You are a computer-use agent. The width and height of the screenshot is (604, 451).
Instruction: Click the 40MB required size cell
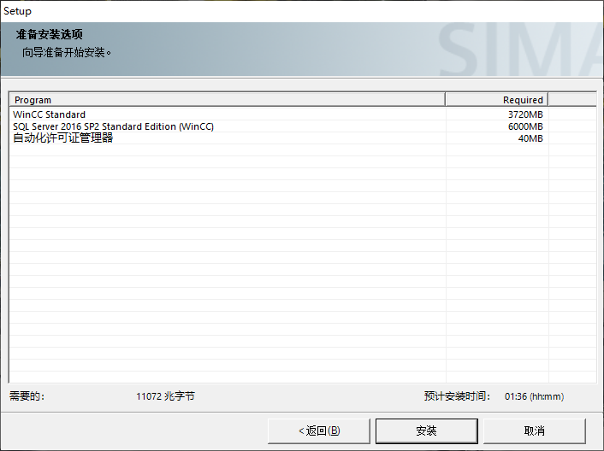530,138
